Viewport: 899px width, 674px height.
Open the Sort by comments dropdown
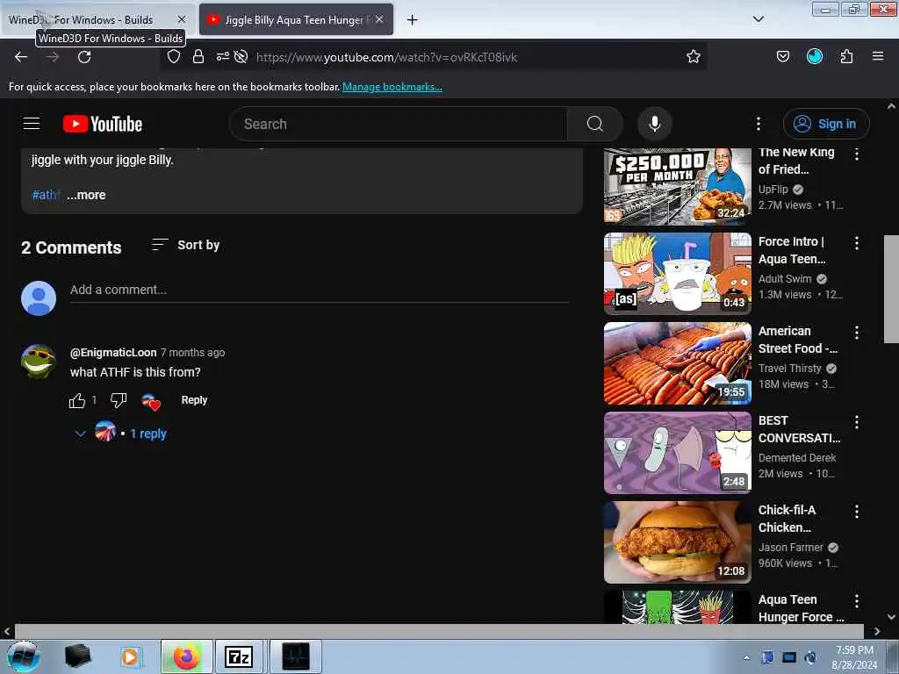click(186, 246)
